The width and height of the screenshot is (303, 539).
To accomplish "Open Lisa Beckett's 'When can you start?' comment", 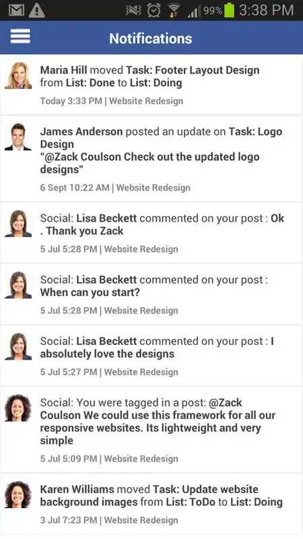I will point(151,294).
